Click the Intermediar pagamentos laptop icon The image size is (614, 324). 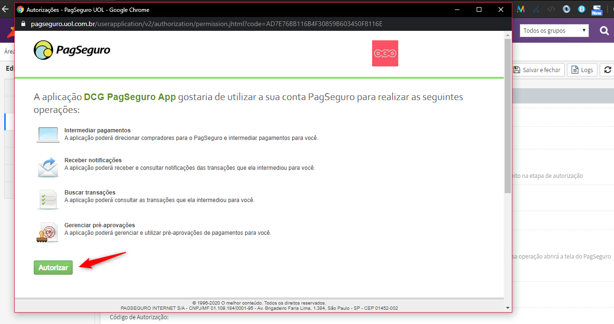click(x=48, y=135)
